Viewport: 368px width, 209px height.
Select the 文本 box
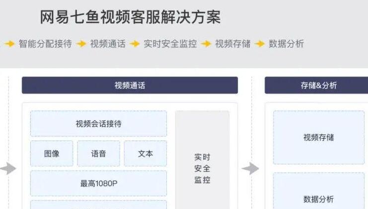146,153
